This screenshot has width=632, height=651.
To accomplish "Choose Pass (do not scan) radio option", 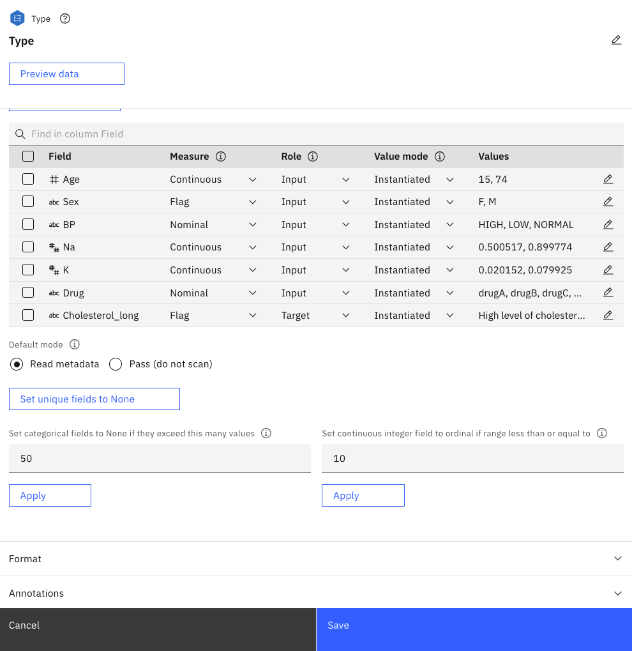I will (x=116, y=364).
